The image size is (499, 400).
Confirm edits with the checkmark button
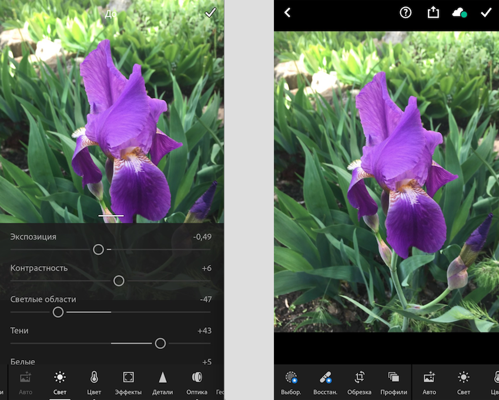[486, 12]
